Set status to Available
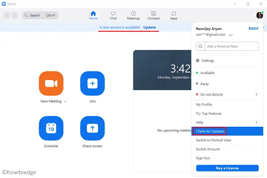The height and width of the screenshot is (178, 267). coord(207,73)
